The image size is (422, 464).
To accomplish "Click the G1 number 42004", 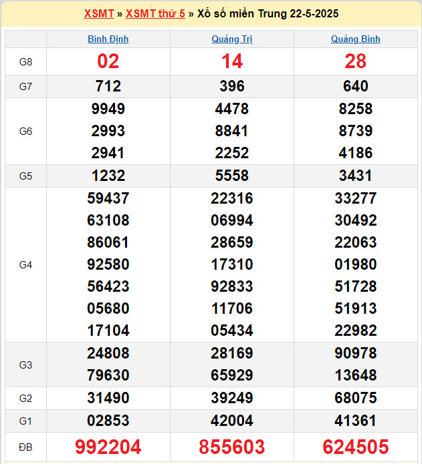I will (232, 421).
